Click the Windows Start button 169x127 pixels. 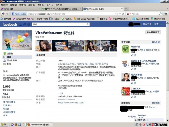(4, 125)
